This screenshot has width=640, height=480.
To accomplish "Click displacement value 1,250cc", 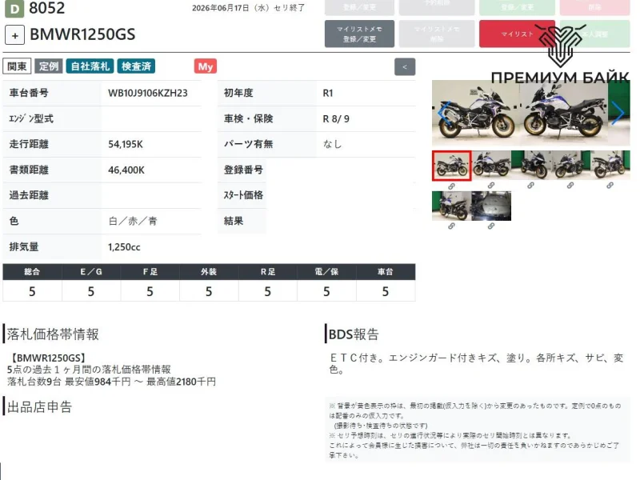I will pyautogui.click(x=124, y=247).
